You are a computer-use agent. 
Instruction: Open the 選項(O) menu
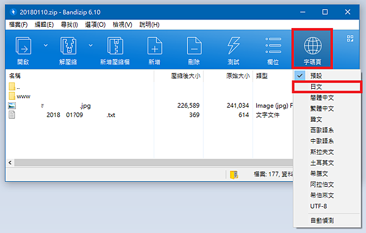[x=95, y=25]
